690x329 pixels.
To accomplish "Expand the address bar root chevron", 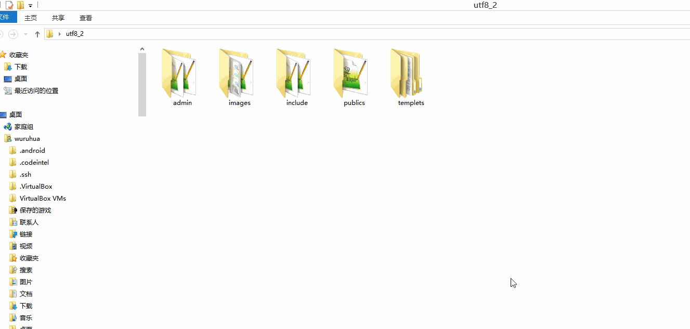I will [59, 34].
